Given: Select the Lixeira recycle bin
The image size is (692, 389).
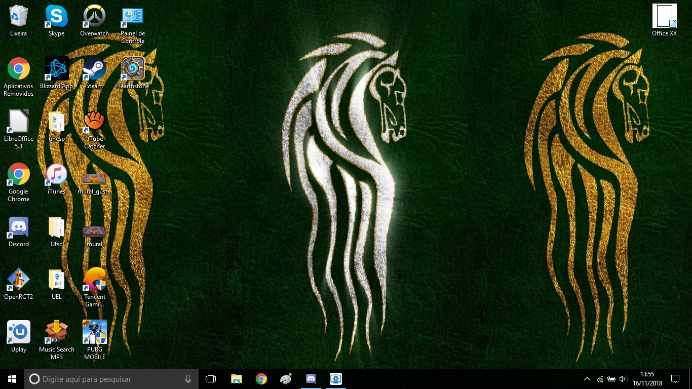Looking at the screenshot, I should point(19,17).
